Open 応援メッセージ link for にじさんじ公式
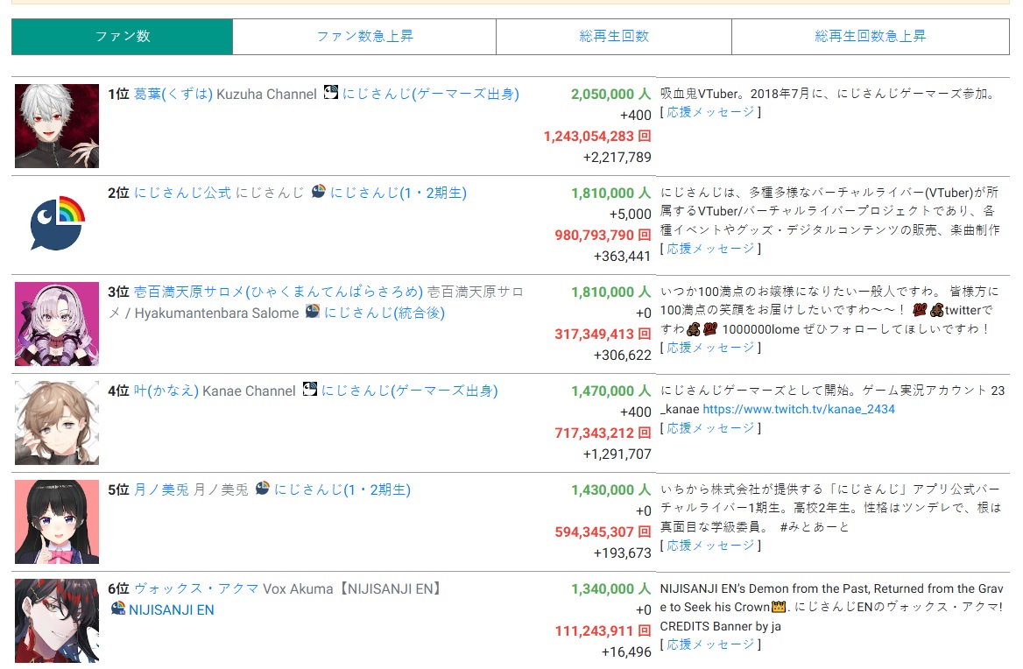This screenshot has height=669, width=1023. (x=710, y=249)
